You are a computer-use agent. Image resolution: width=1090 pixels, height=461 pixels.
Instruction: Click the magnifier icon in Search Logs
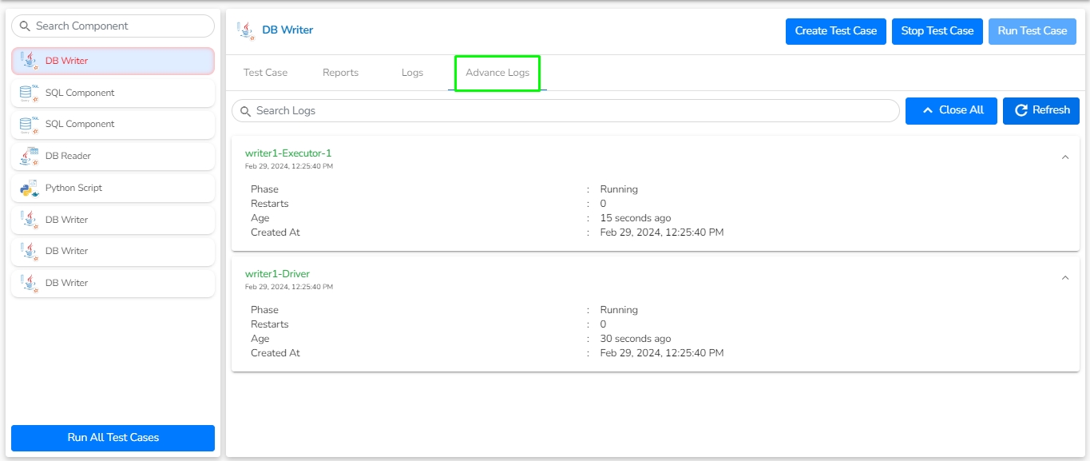(245, 111)
